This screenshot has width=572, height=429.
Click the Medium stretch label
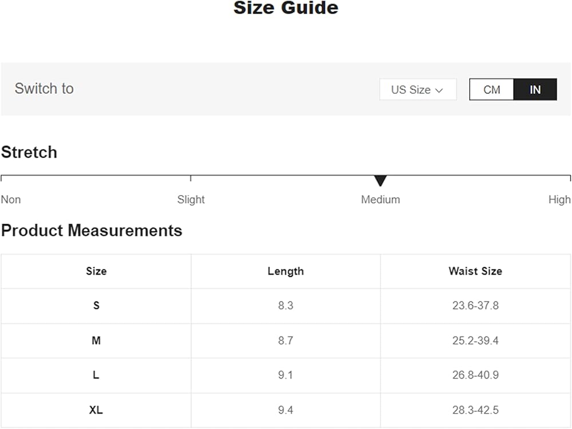(380, 200)
